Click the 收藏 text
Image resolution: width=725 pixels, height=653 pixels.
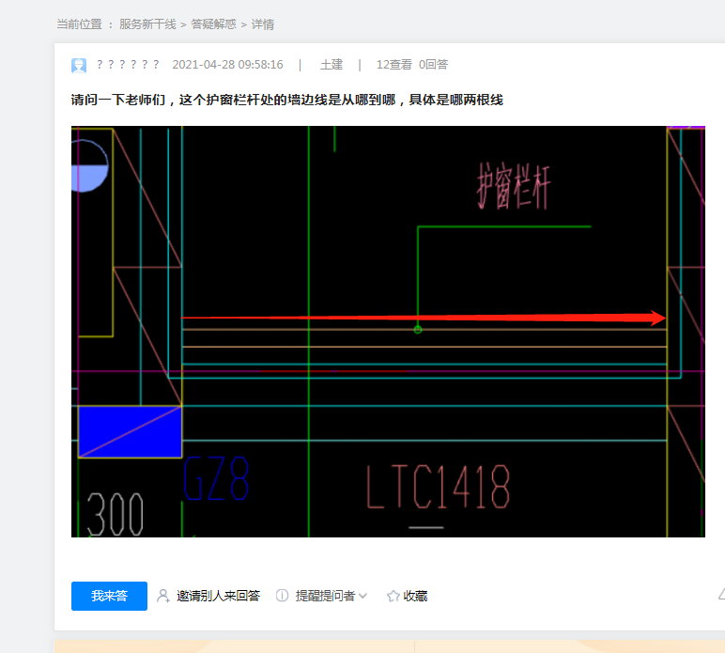pos(415,596)
